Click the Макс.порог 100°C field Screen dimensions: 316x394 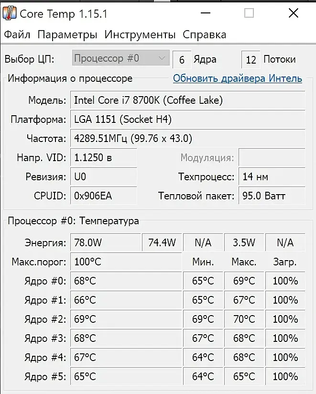126,262
